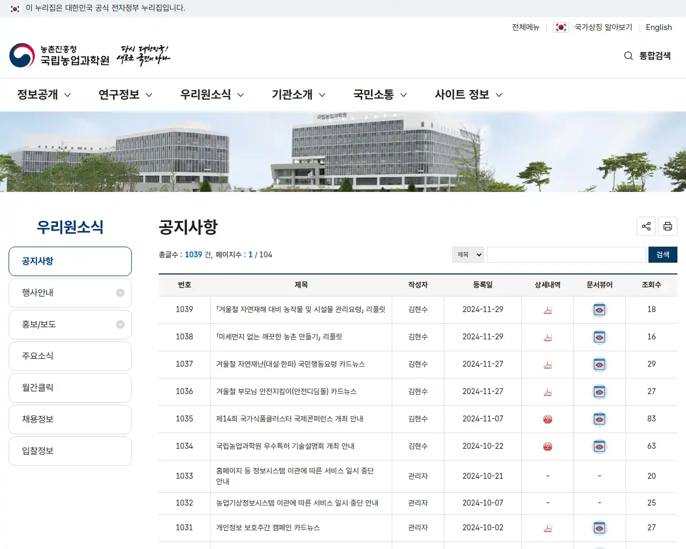Click the 국립농업과학원 logo
Screen dimensions: 686x549
click(59, 55)
